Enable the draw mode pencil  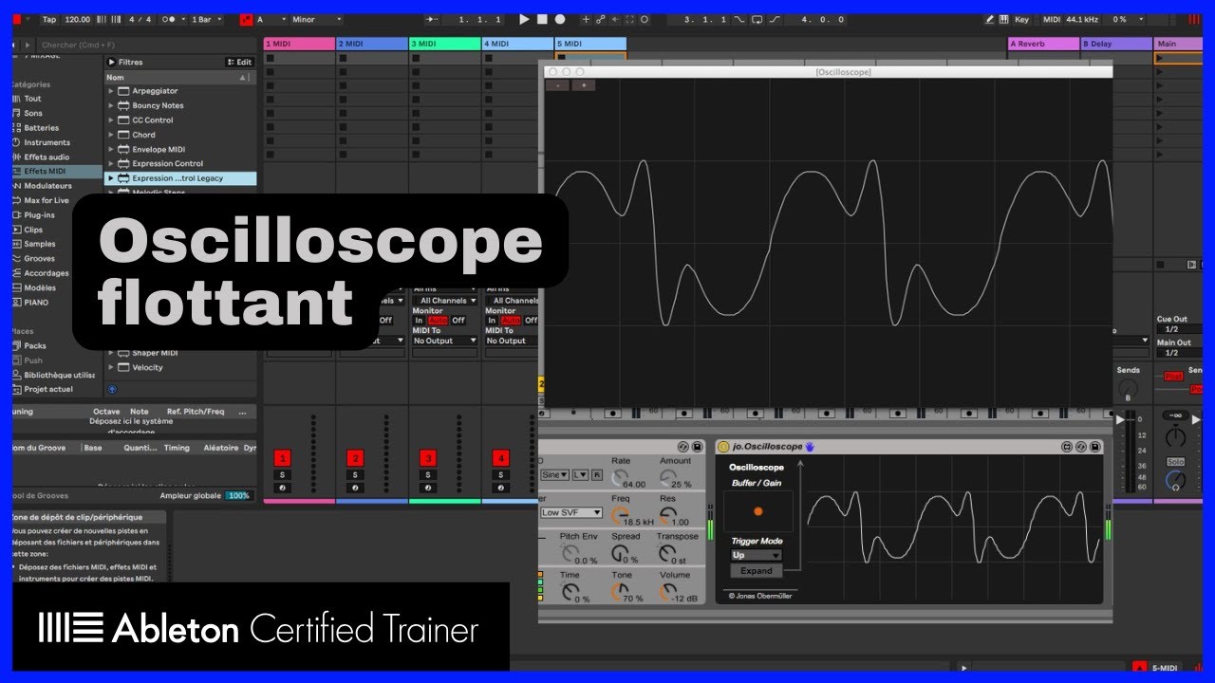[x=990, y=19]
